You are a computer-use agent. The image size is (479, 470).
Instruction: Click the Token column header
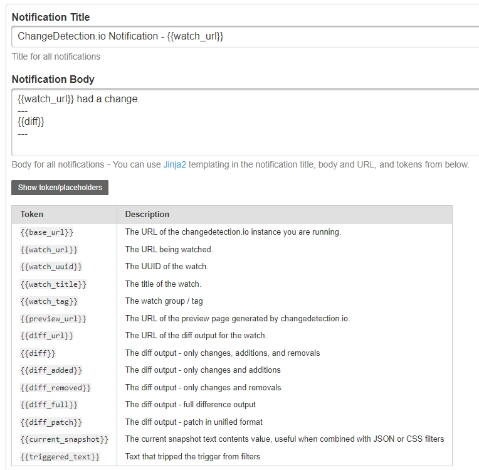click(32, 214)
